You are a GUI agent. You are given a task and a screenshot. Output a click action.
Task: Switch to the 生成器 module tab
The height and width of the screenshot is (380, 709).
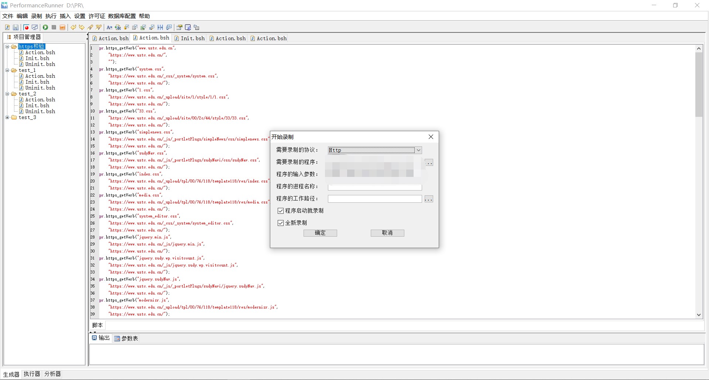(x=11, y=374)
